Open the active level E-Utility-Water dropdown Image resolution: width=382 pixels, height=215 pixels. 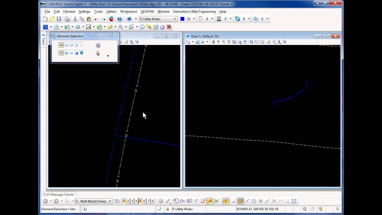[x=175, y=19]
